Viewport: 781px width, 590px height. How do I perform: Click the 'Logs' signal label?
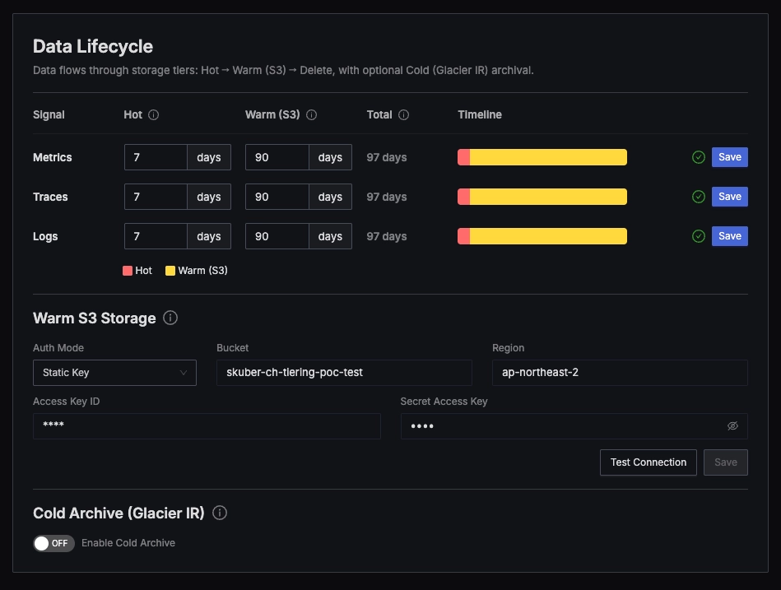pos(45,236)
